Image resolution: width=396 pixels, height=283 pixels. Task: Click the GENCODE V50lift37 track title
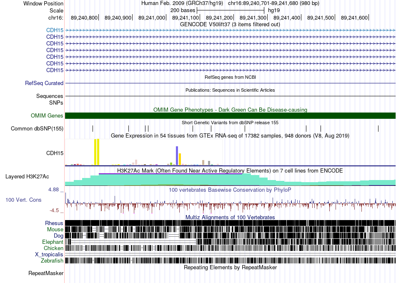coord(230,25)
